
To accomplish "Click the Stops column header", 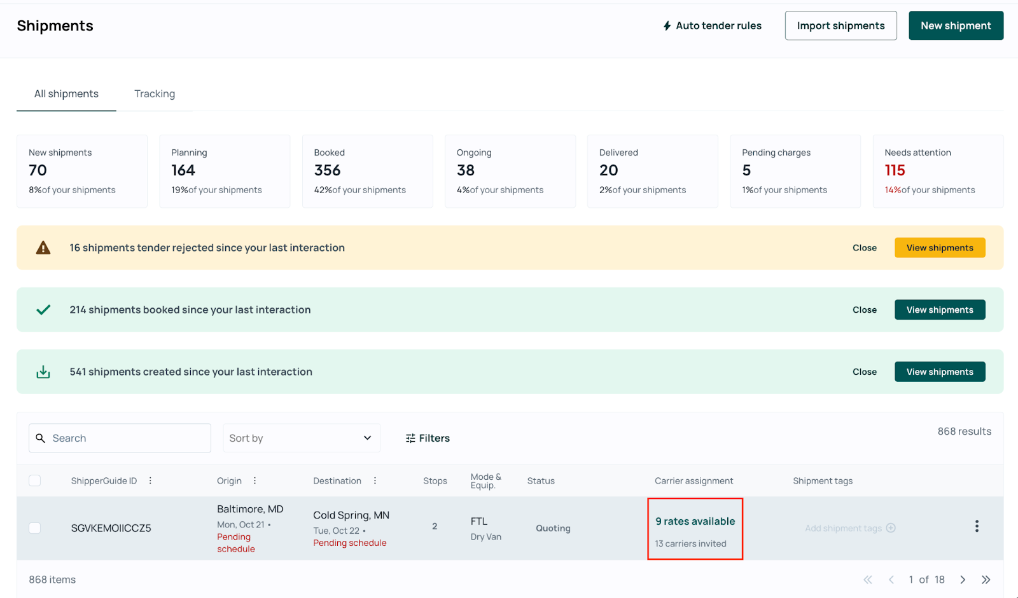I will click(x=435, y=481).
